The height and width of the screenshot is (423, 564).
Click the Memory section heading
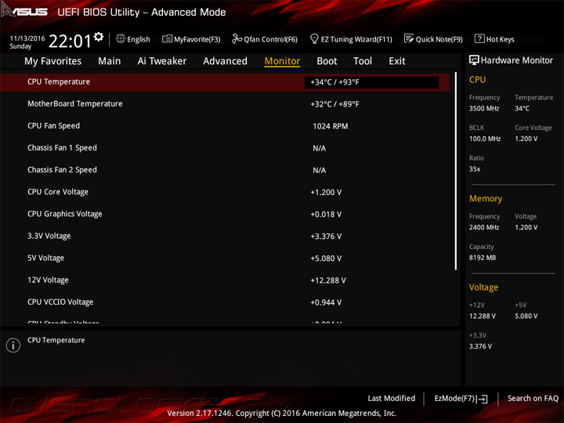(486, 198)
